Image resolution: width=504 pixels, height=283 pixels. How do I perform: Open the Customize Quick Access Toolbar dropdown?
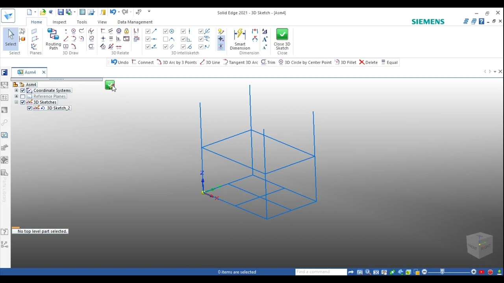click(x=149, y=11)
